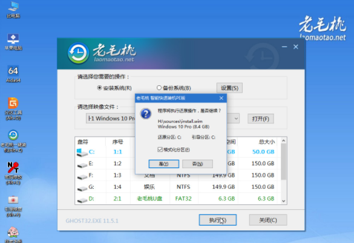This screenshot has width=354, height=243.
Task: Click the 是(Y) button in dialog
Action: coord(163,164)
